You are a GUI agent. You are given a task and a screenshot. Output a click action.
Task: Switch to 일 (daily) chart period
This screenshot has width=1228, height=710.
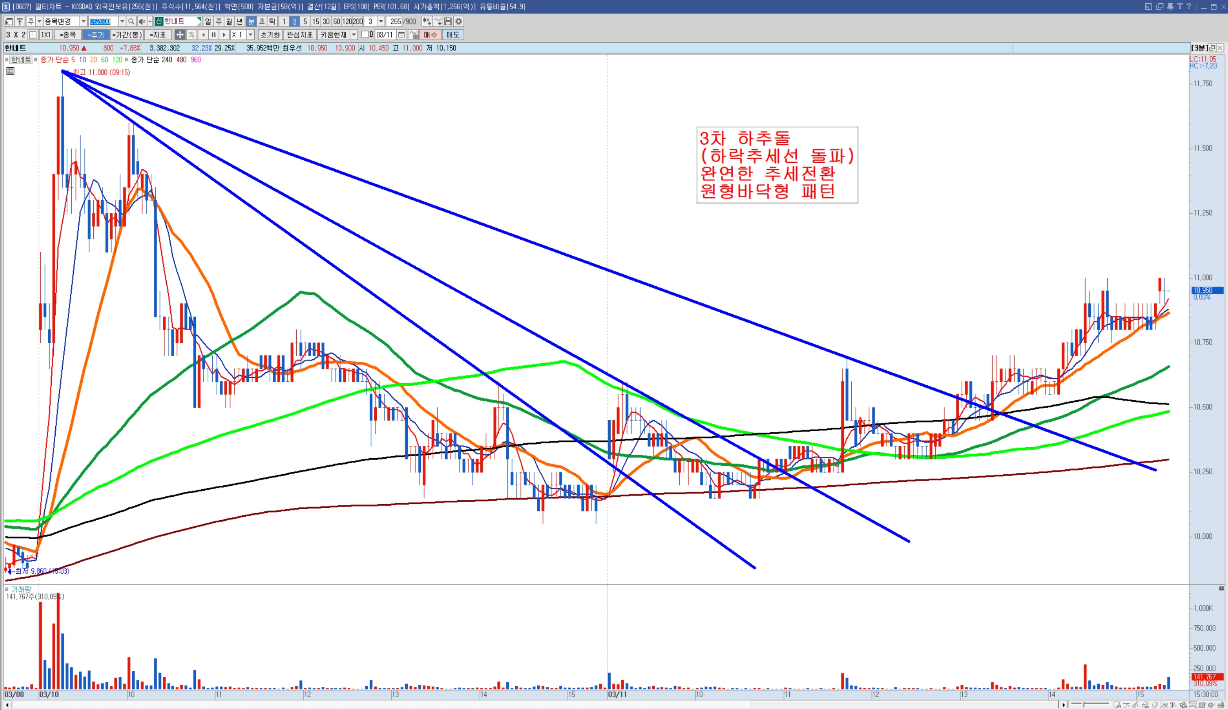208,22
